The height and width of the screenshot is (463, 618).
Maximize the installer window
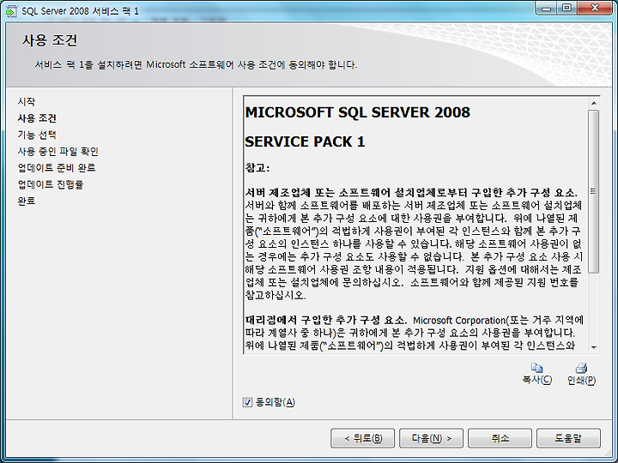(x=566, y=8)
